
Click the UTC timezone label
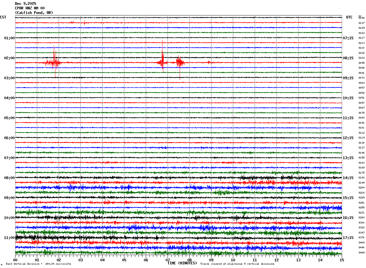(349, 17)
